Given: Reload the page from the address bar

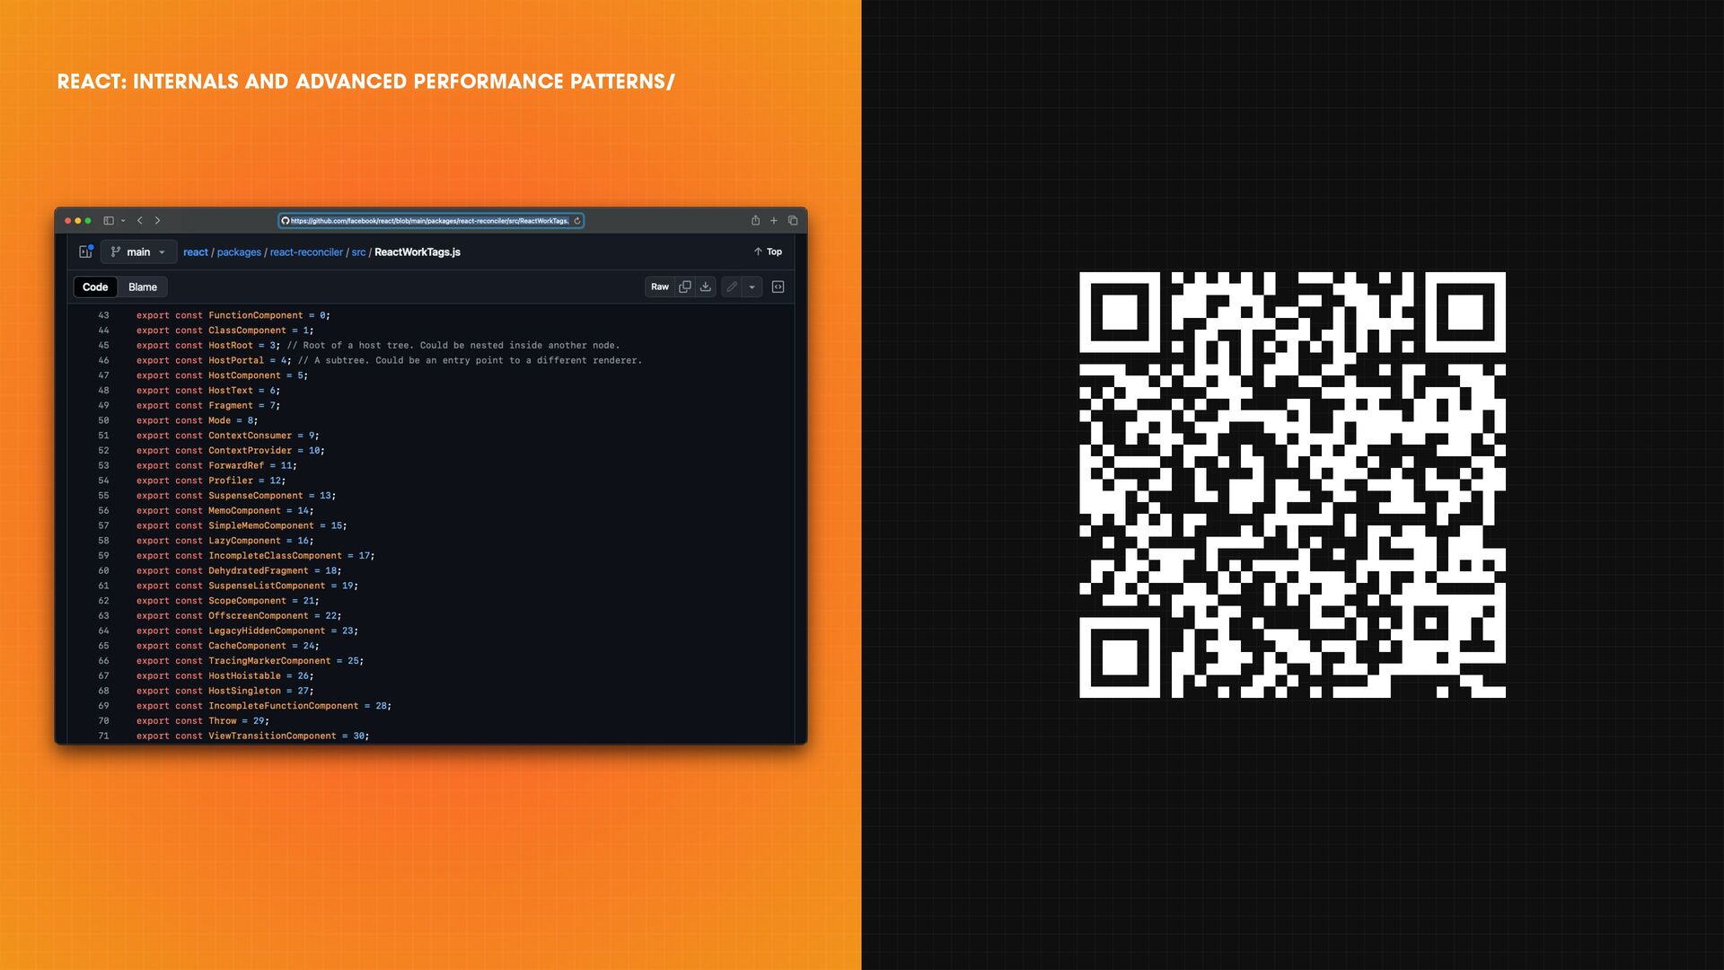Looking at the screenshot, I should tap(576, 221).
